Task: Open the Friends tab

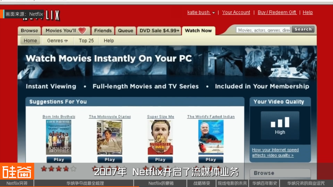Action: point(103,31)
